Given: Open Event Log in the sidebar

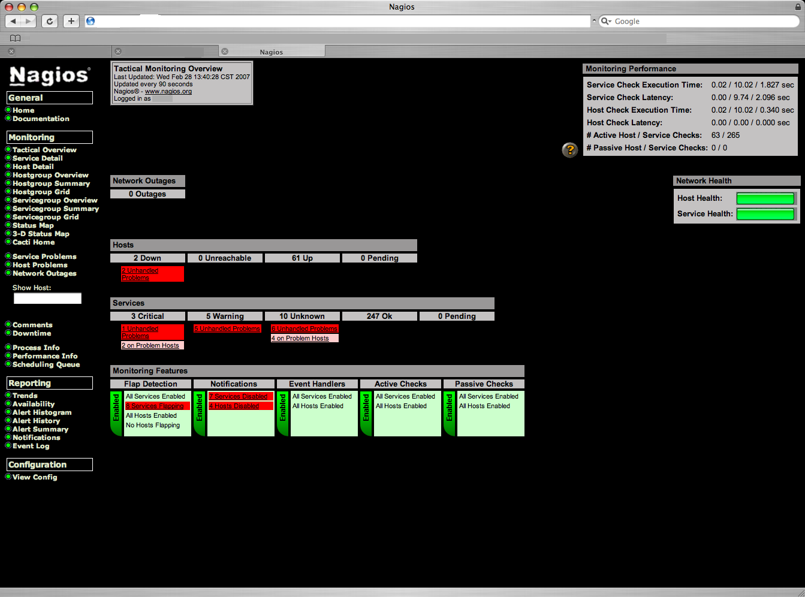Looking at the screenshot, I should (31, 446).
